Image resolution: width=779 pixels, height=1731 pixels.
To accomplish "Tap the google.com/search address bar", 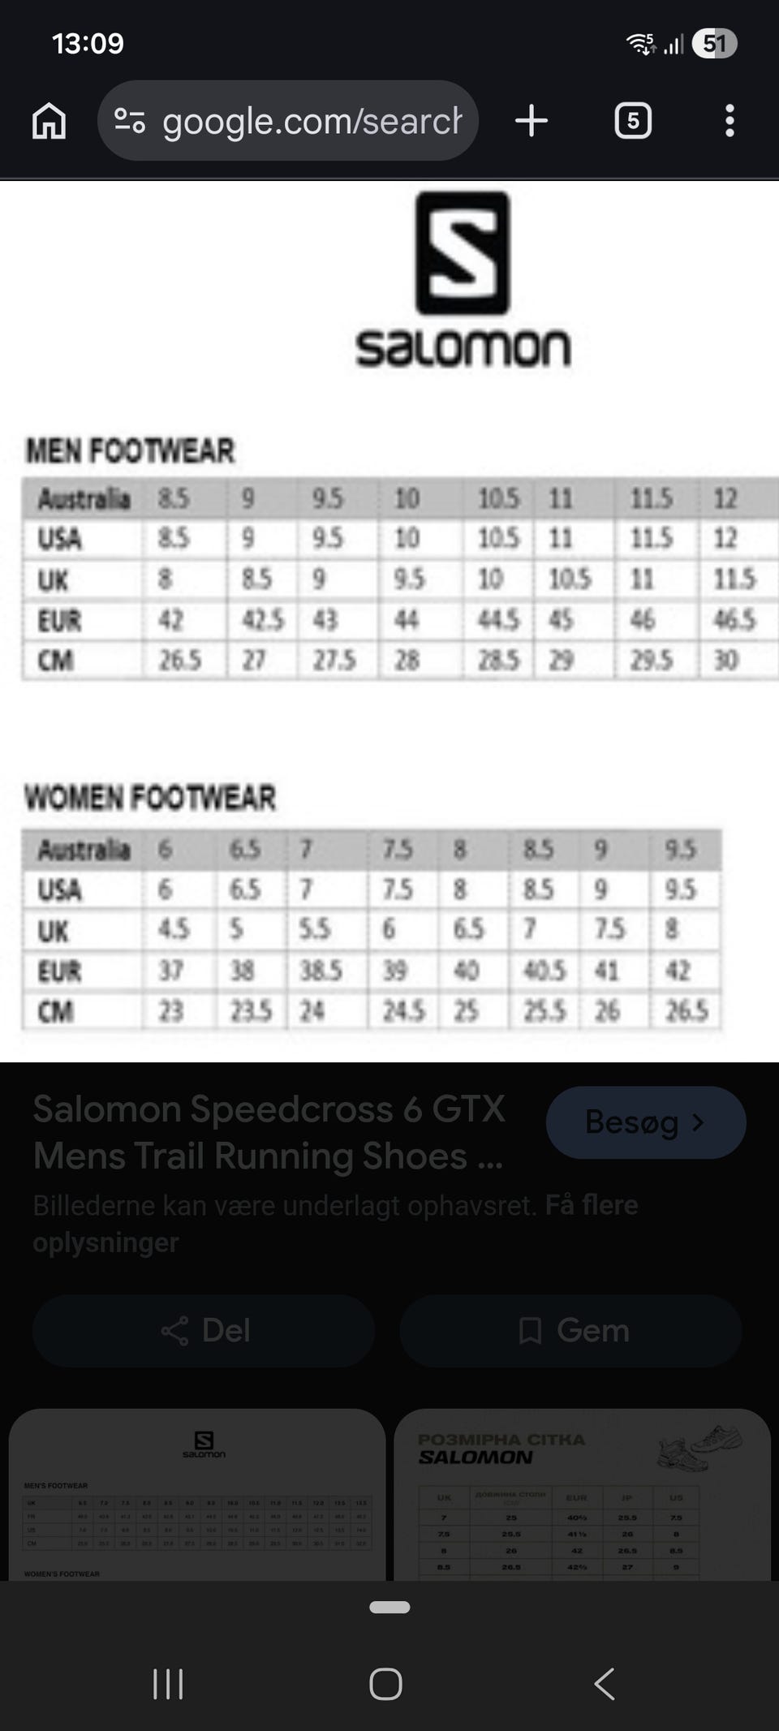I will click(312, 121).
